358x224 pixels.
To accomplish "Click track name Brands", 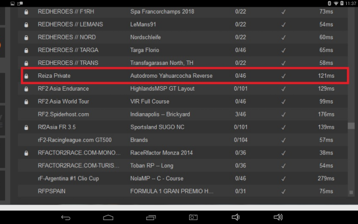I will (139, 140).
